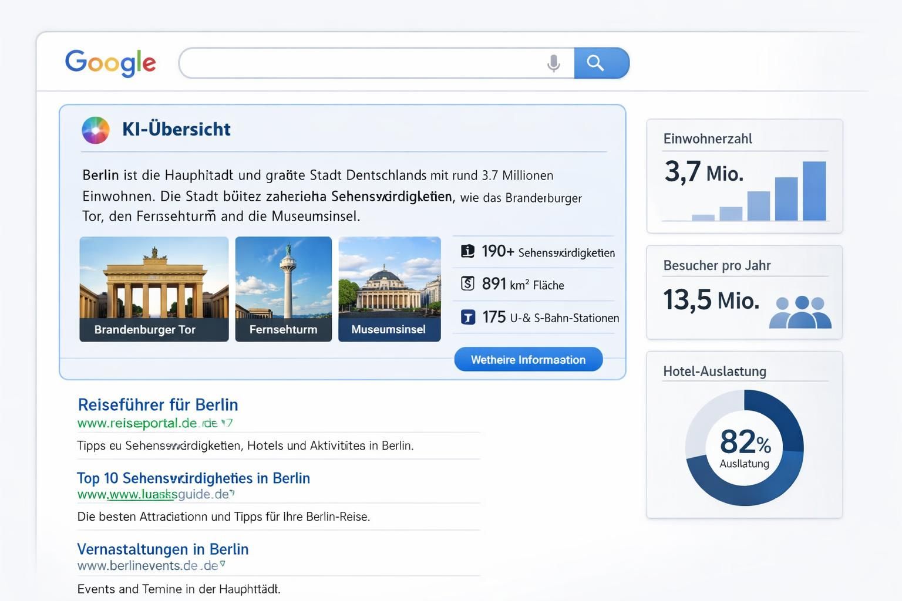This screenshot has width=902, height=601.
Task: Expand the arrow next to reiseportal.de URL
Action: [227, 423]
